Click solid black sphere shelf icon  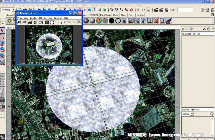112,21
